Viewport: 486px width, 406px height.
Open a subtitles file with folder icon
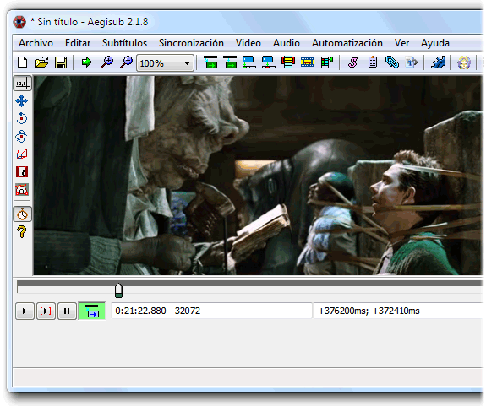click(42, 62)
